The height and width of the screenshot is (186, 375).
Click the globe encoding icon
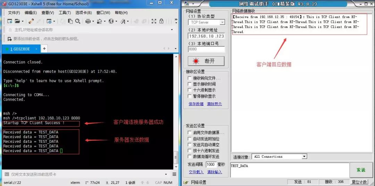(111, 21)
